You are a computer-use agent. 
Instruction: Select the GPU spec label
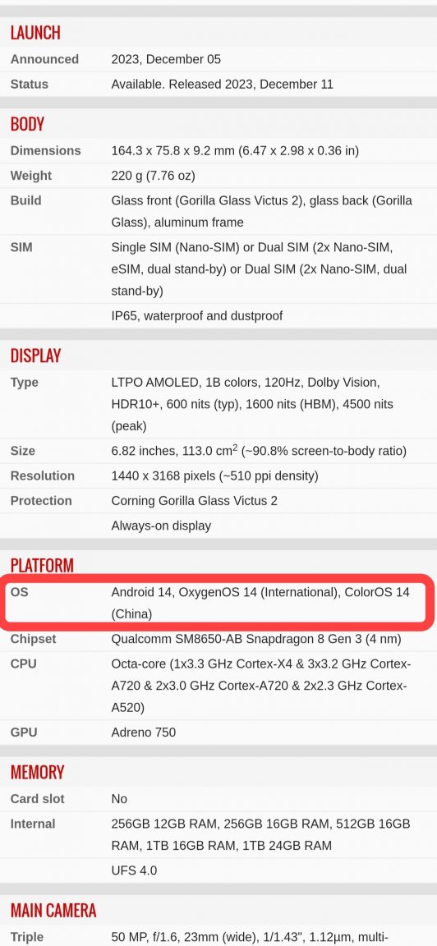coord(24,732)
